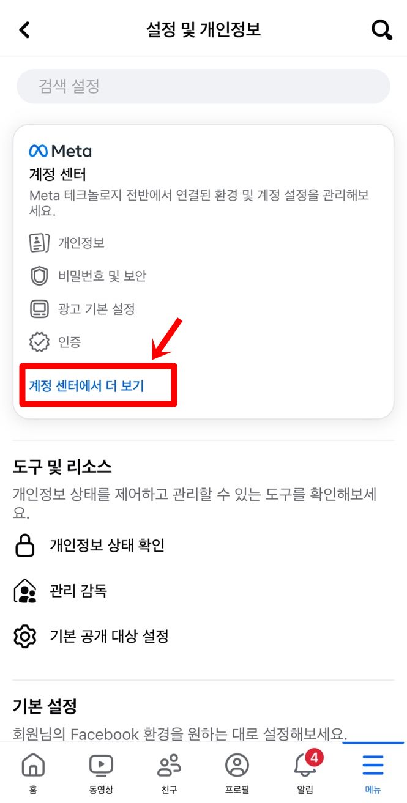This screenshot has width=407, height=803.
Task: Go to the 프로필 tab
Action: pyautogui.click(x=237, y=773)
